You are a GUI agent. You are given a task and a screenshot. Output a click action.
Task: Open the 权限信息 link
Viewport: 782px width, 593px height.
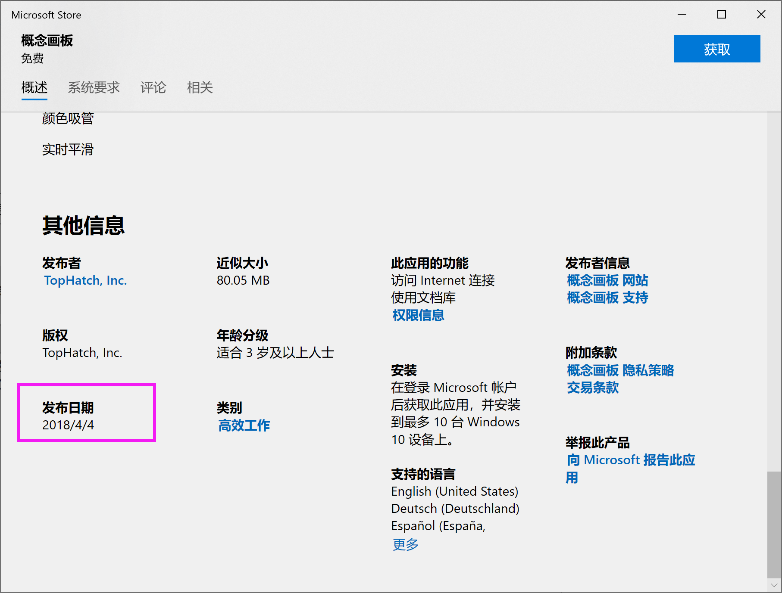tap(418, 315)
